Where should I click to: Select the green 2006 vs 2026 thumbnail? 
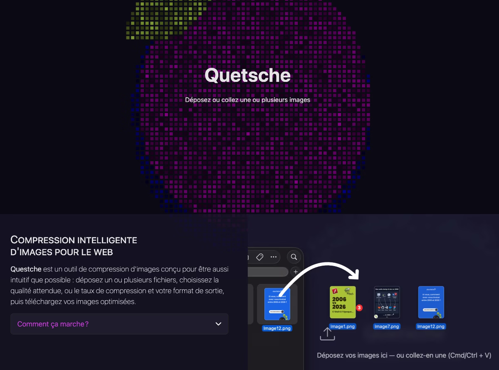(x=343, y=302)
